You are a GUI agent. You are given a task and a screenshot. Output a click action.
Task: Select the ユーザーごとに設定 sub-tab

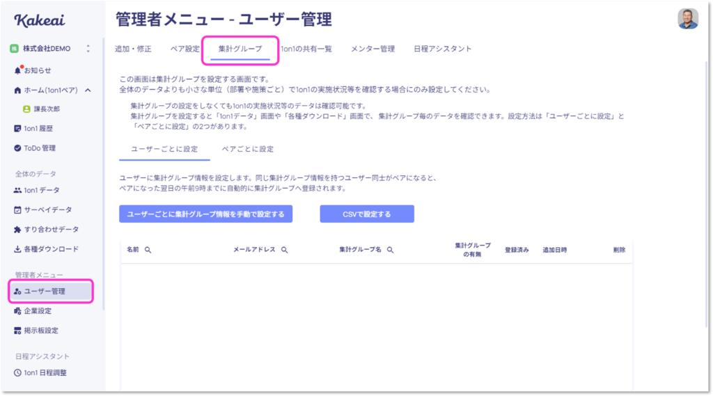click(164, 149)
